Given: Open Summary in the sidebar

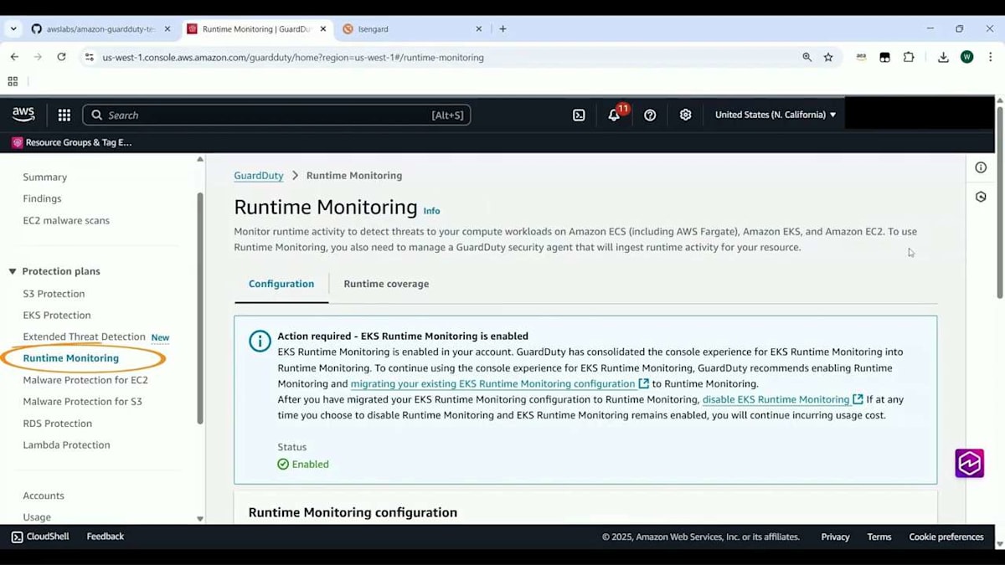Looking at the screenshot, I should tap(45, 177).
